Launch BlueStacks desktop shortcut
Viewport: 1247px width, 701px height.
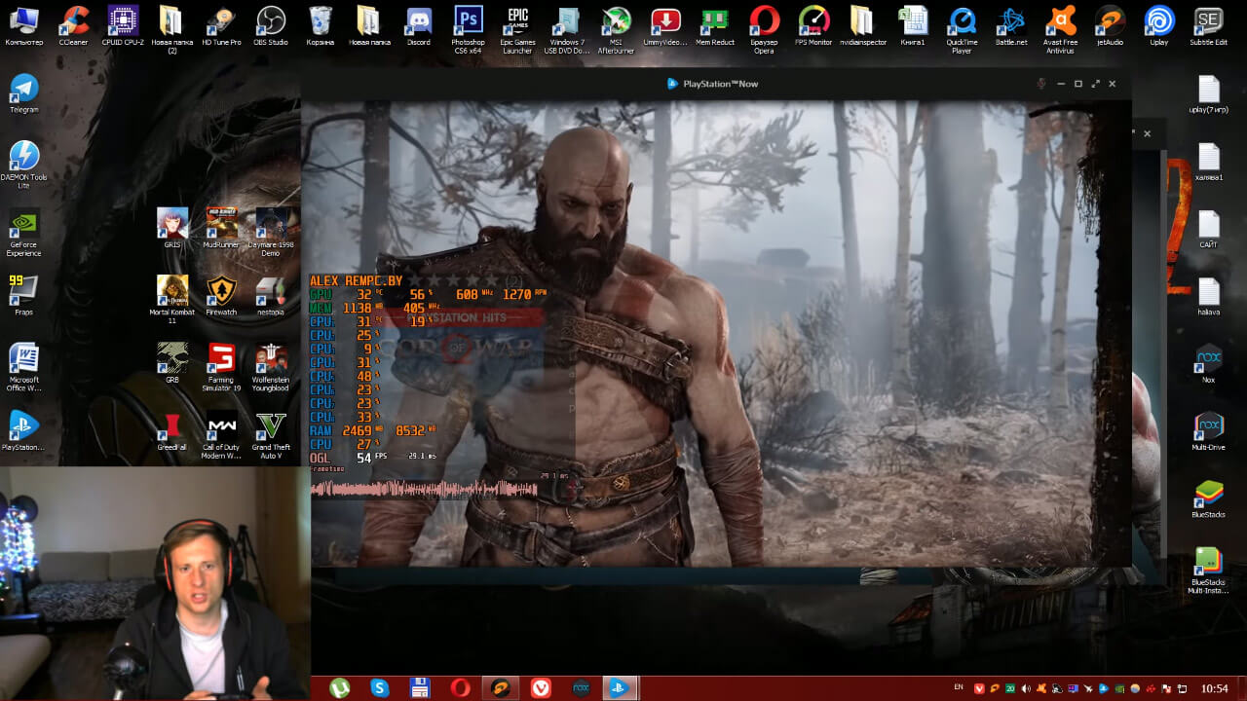[x=1208, y=498]
